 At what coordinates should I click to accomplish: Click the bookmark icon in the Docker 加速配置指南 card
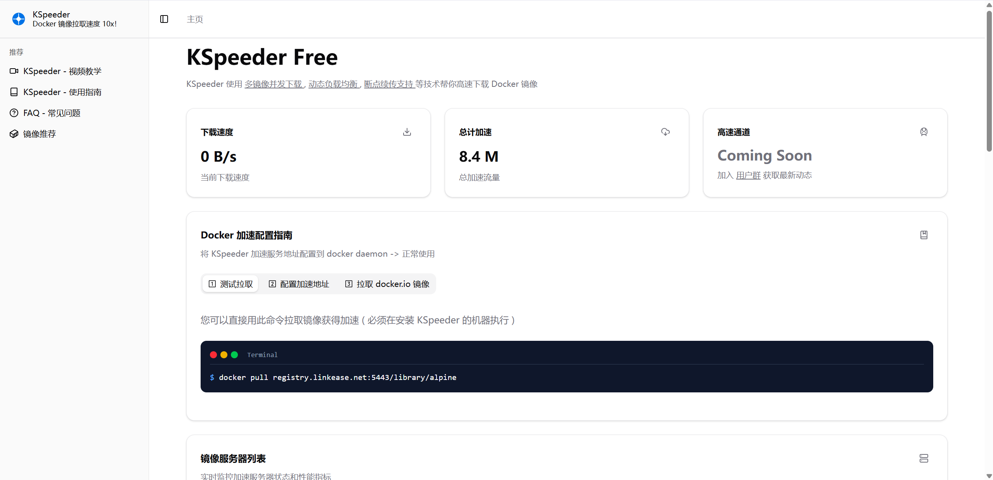pyautogui.click(x=924, y=235)
